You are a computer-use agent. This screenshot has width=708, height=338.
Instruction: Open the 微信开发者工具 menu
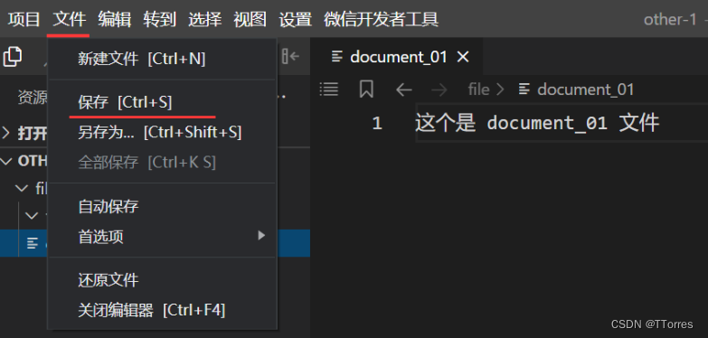pos(381,19)
